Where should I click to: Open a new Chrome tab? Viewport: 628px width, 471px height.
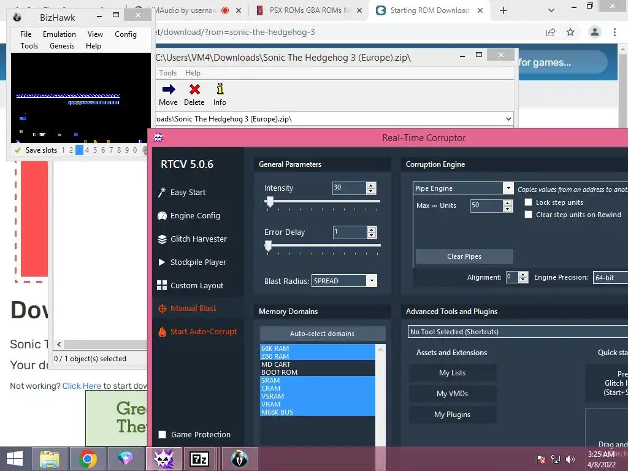[504, 10]
